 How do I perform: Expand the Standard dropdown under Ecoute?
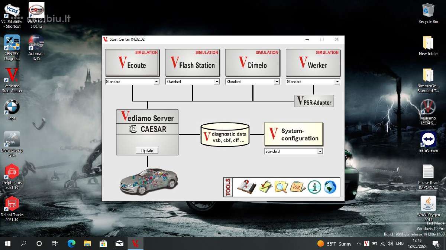point(156,81)
